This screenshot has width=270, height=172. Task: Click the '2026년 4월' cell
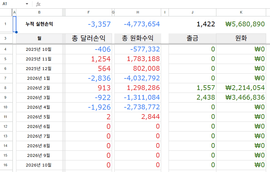[39, 107]
